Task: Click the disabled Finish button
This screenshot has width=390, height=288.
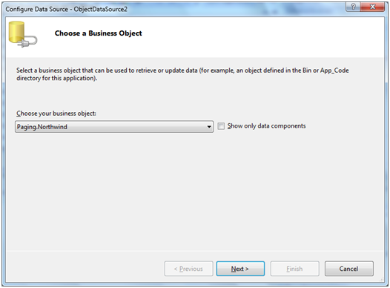Action: coord(295,269)
